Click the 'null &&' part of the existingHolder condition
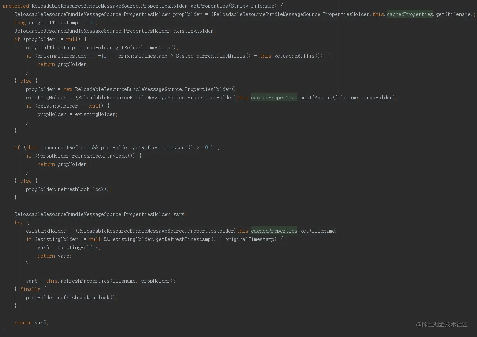This screenshot has width=477, height=337. pyautogui.click(x=99, y=239)
